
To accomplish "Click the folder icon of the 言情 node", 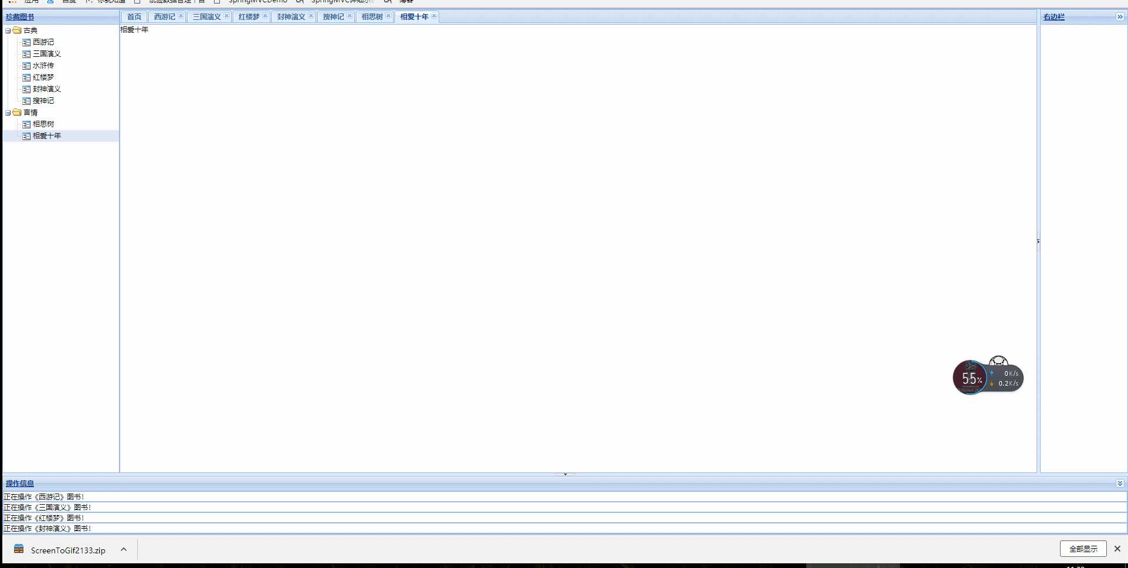I will [17, 113].
